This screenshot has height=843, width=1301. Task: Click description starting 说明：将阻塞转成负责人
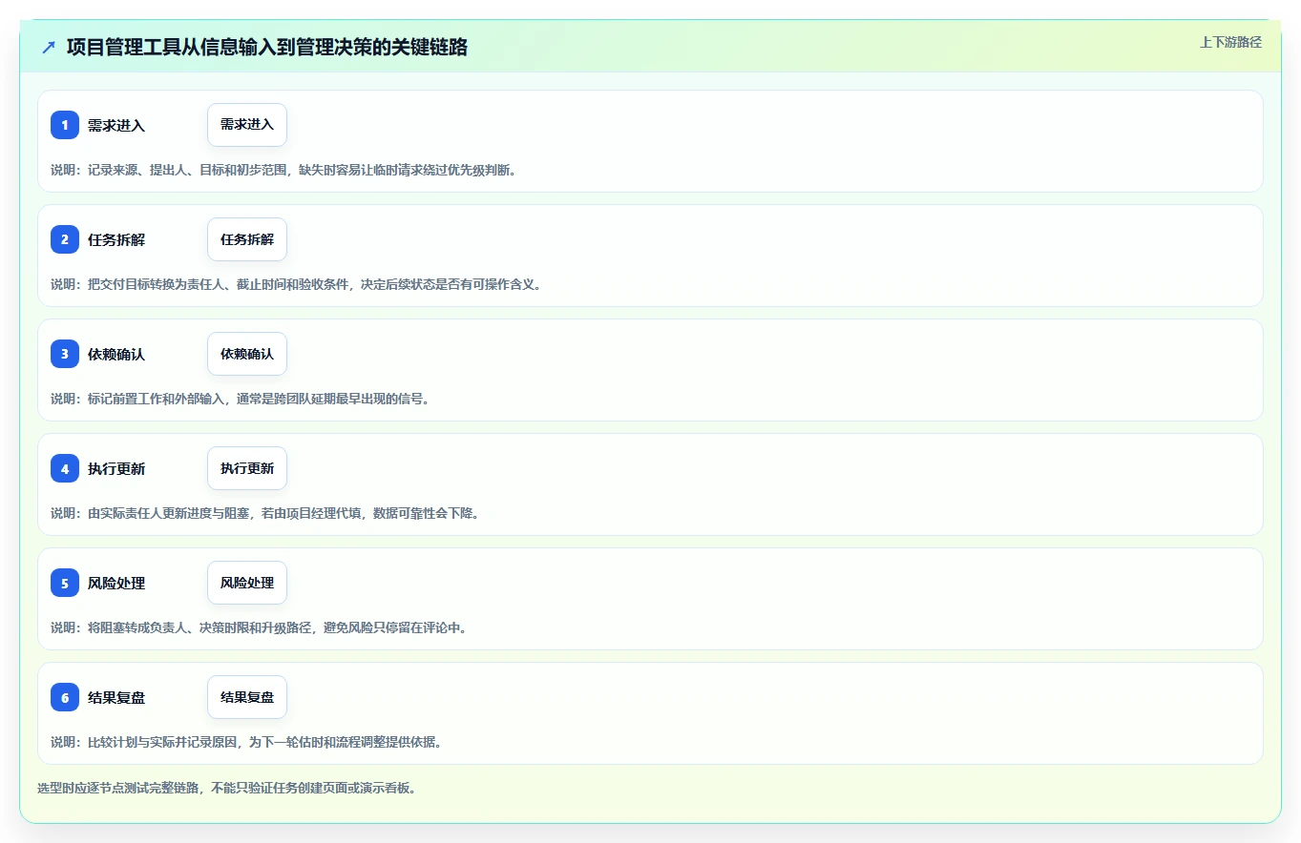click(x=259, y=627)
